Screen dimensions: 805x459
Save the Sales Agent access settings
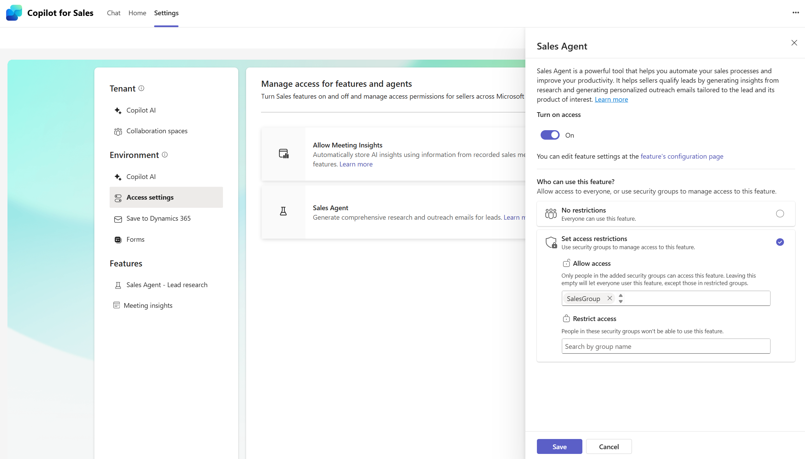point(559,446)
